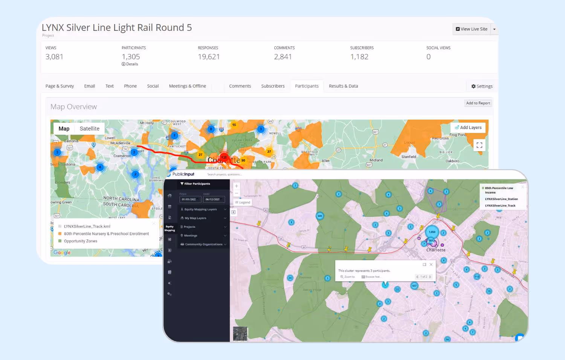Image resolution: width=565 pixels, height=360 pixels.
Task: Click the map zoom in plus button
Action: (x=237, y=186)
